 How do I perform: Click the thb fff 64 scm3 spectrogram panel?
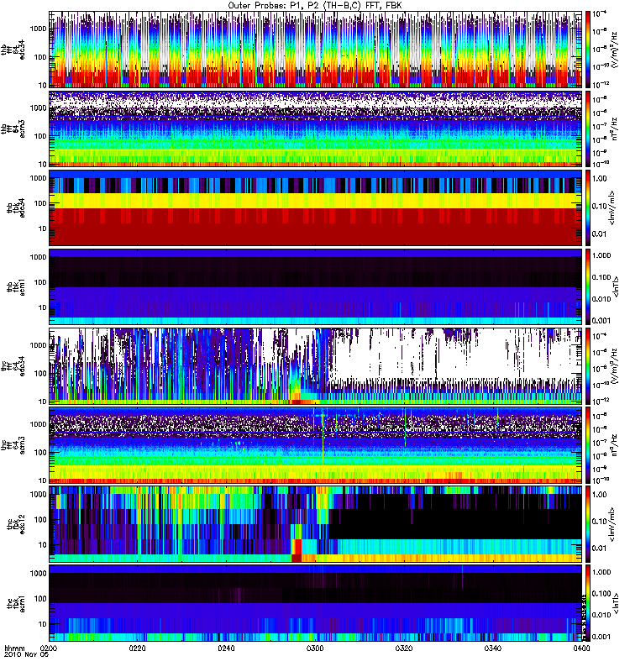click(x=316, y=129)
